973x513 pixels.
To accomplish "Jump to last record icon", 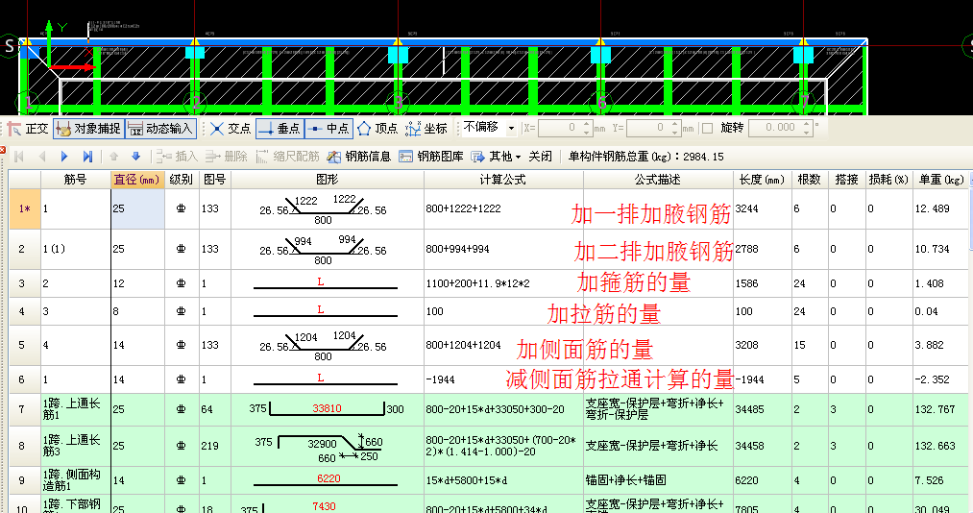I will tap(87, 157).
